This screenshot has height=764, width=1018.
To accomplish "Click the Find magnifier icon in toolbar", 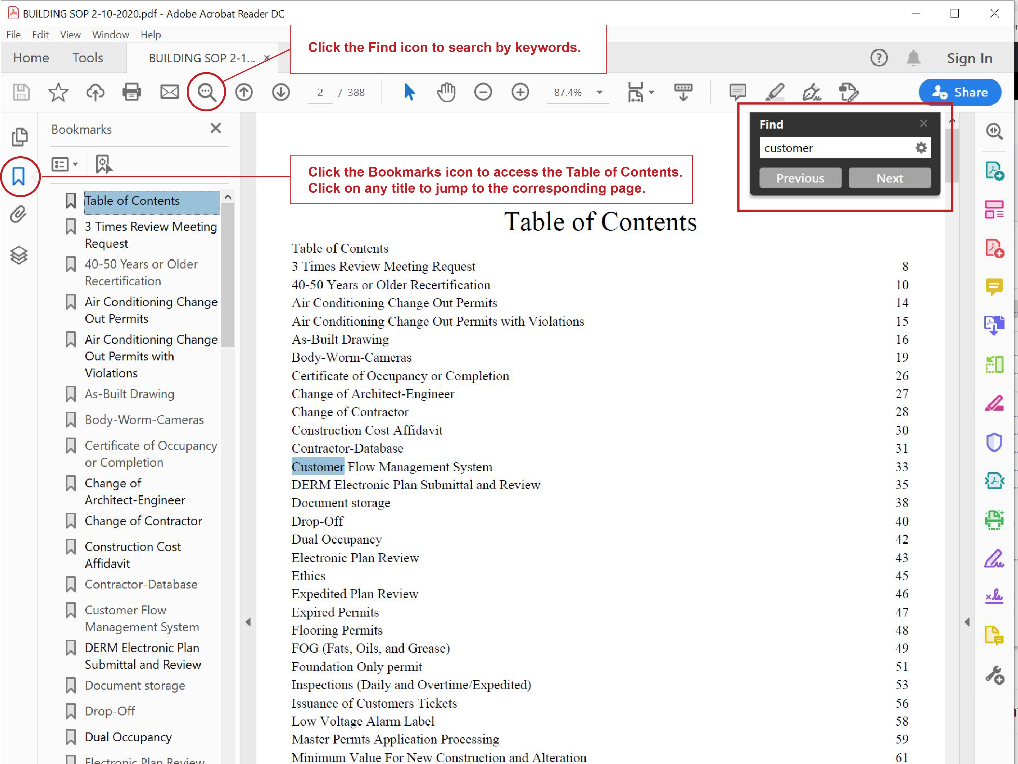I will (206, 92).
